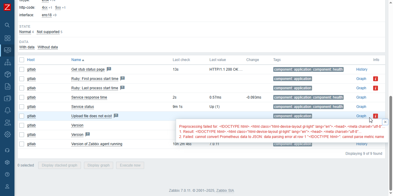This screenshot has width=393, height=196.
Task: Open gitlab host in Service response time row
Action: tap(31, 97)
